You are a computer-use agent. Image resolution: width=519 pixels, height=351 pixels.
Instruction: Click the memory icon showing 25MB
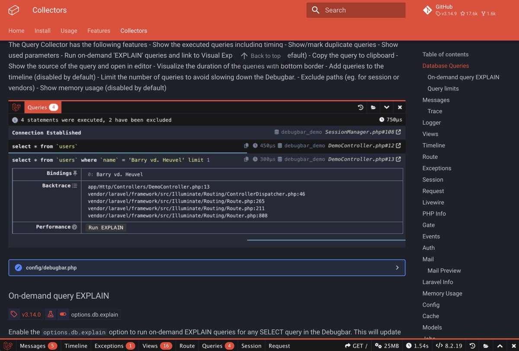(x=378, y=346)
